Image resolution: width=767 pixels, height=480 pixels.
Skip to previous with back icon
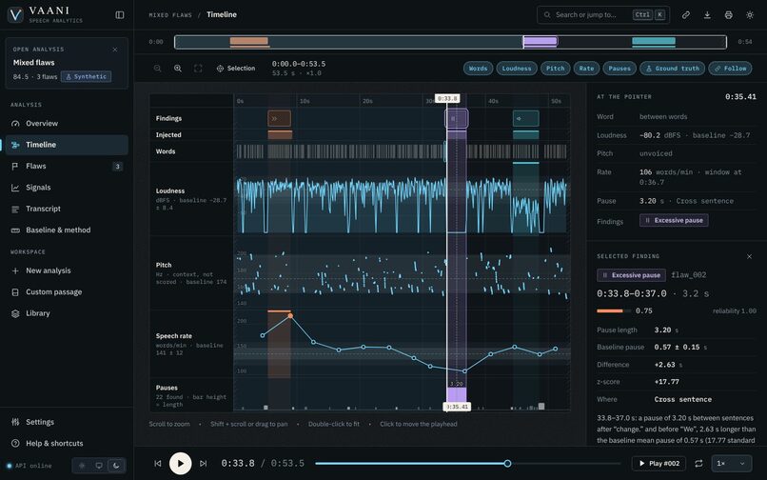coord(158,464)
